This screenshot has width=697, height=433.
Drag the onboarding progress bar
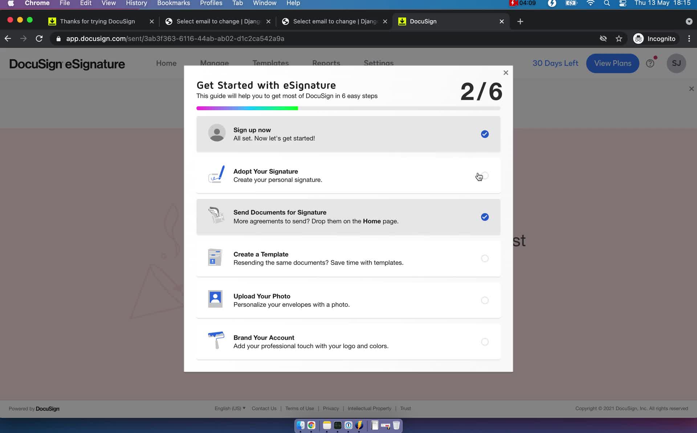tap(348, 108)
